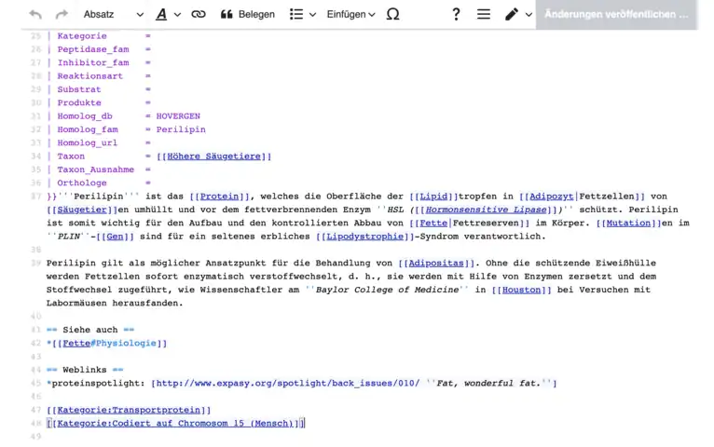Click the Kategorie parameter name
Screen dimensions: 714x447
pyautogui.click(x=82, y=36)
